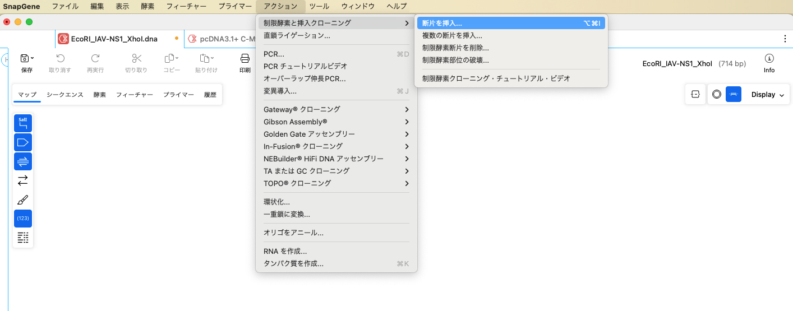Expand NEBuilder® HiFi DNA アッセンブリー submenu
The height and width of the screenshot is (311, 793).
click(x=336, y=159)
